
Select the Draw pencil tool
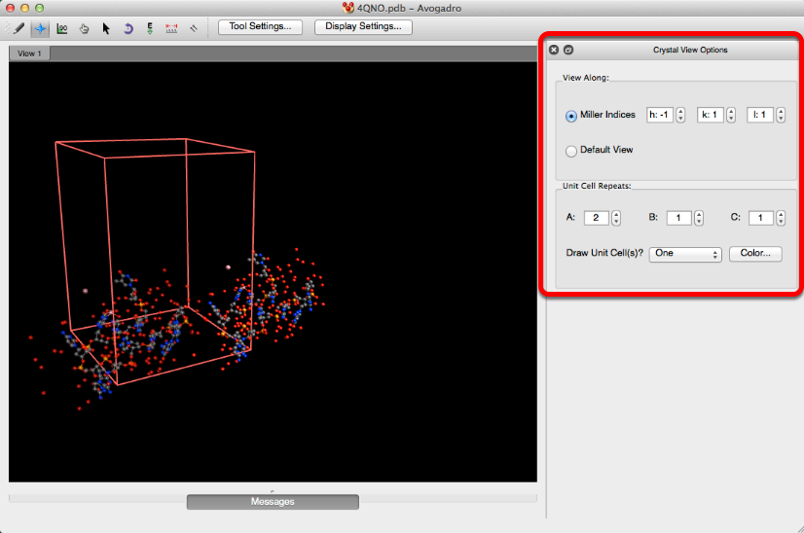(x=18, y=28)
